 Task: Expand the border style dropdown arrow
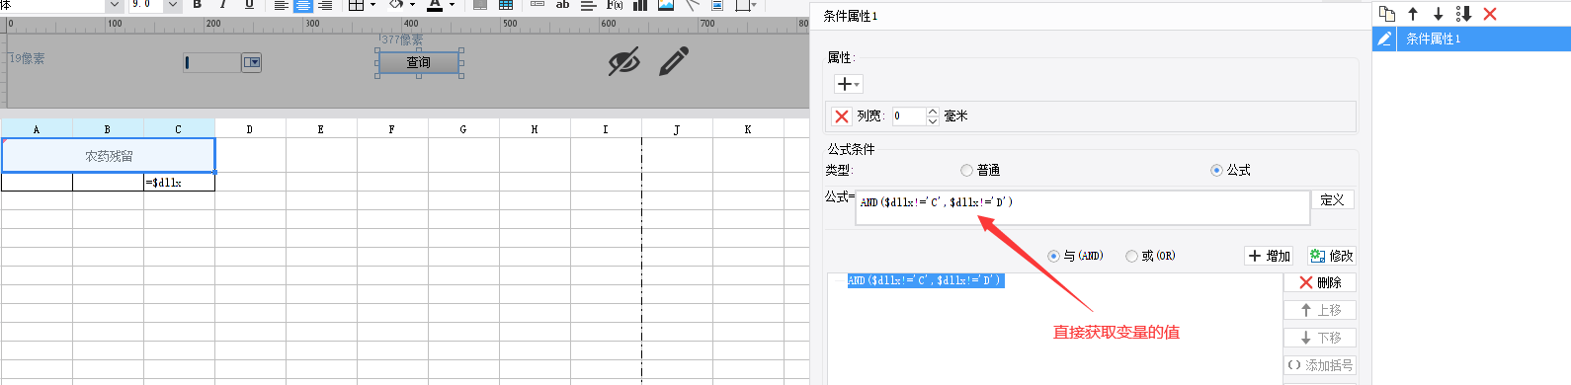(372, 5)
